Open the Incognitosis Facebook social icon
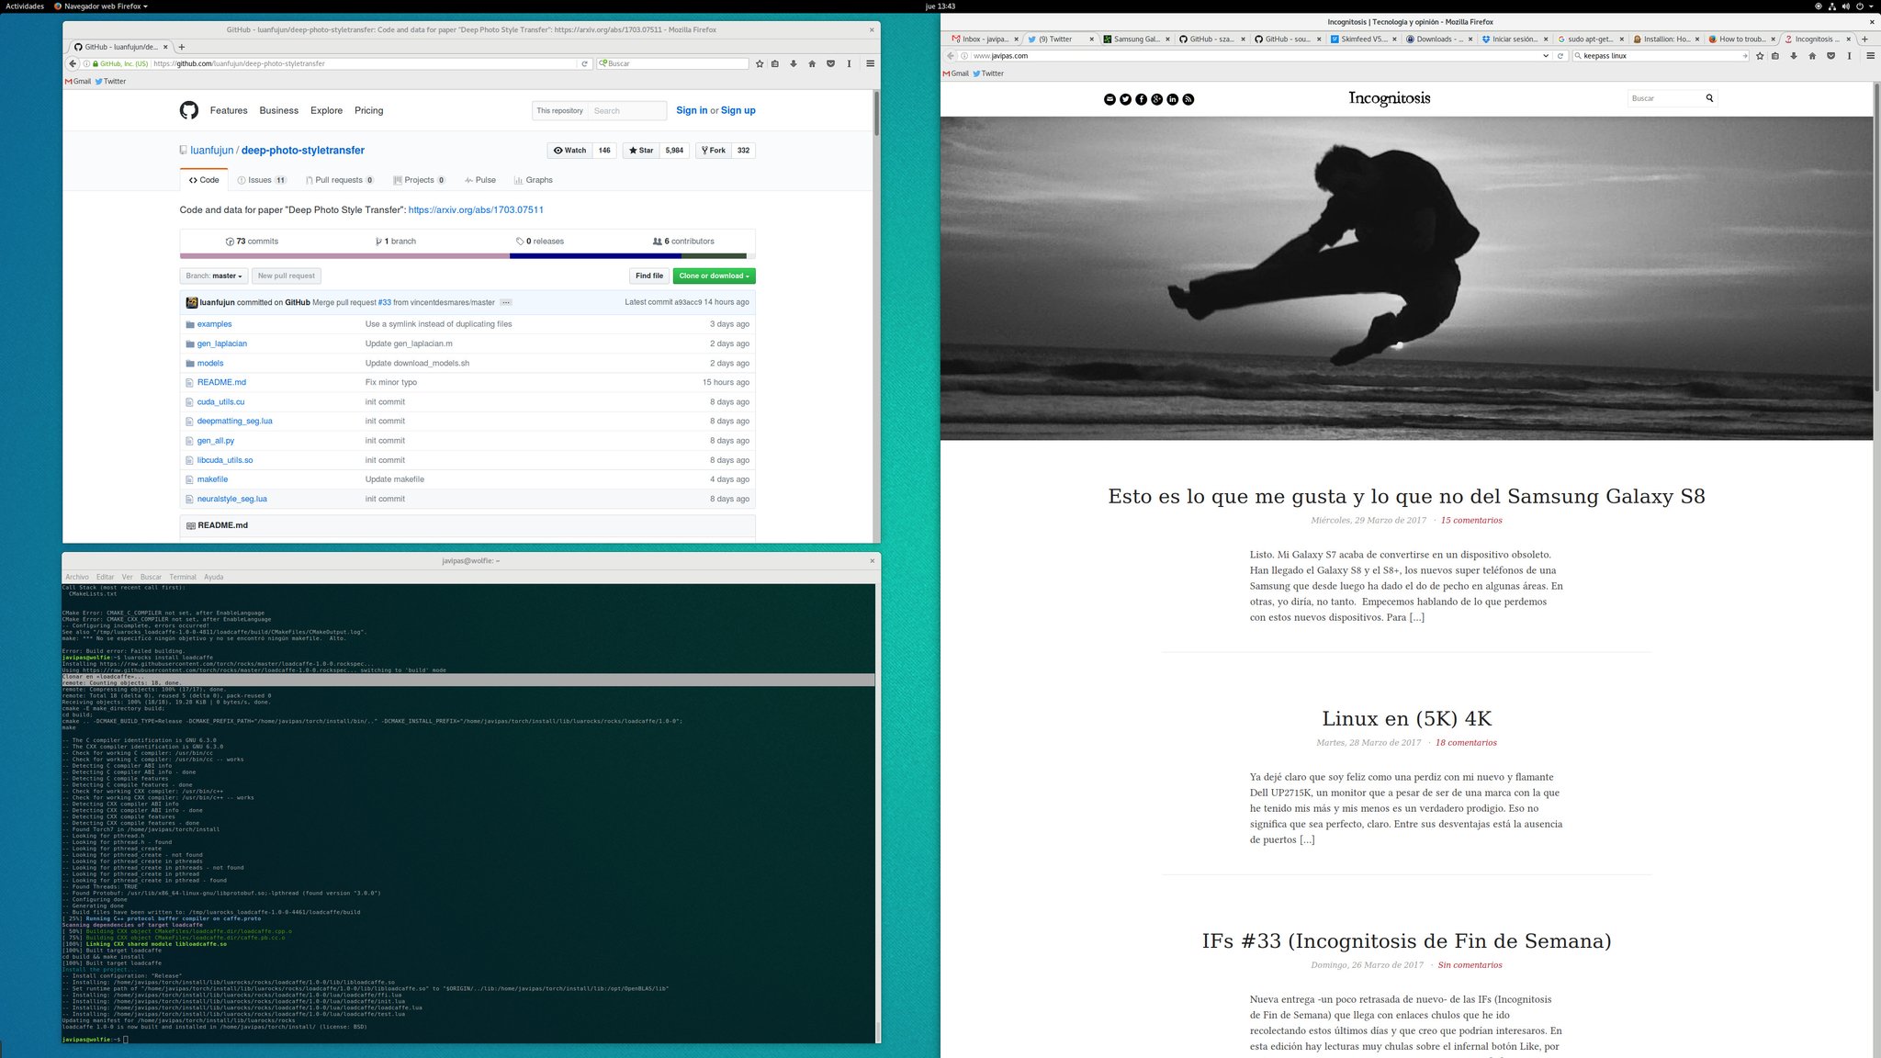 tap(1141, 99)
